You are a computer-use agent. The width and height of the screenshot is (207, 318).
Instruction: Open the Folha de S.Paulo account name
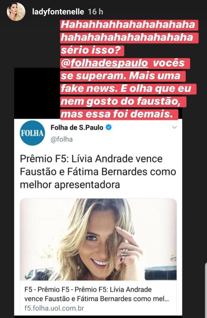pos(77,128)
